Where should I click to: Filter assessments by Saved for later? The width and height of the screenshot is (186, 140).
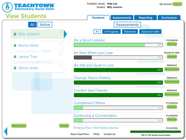point(150,31)
